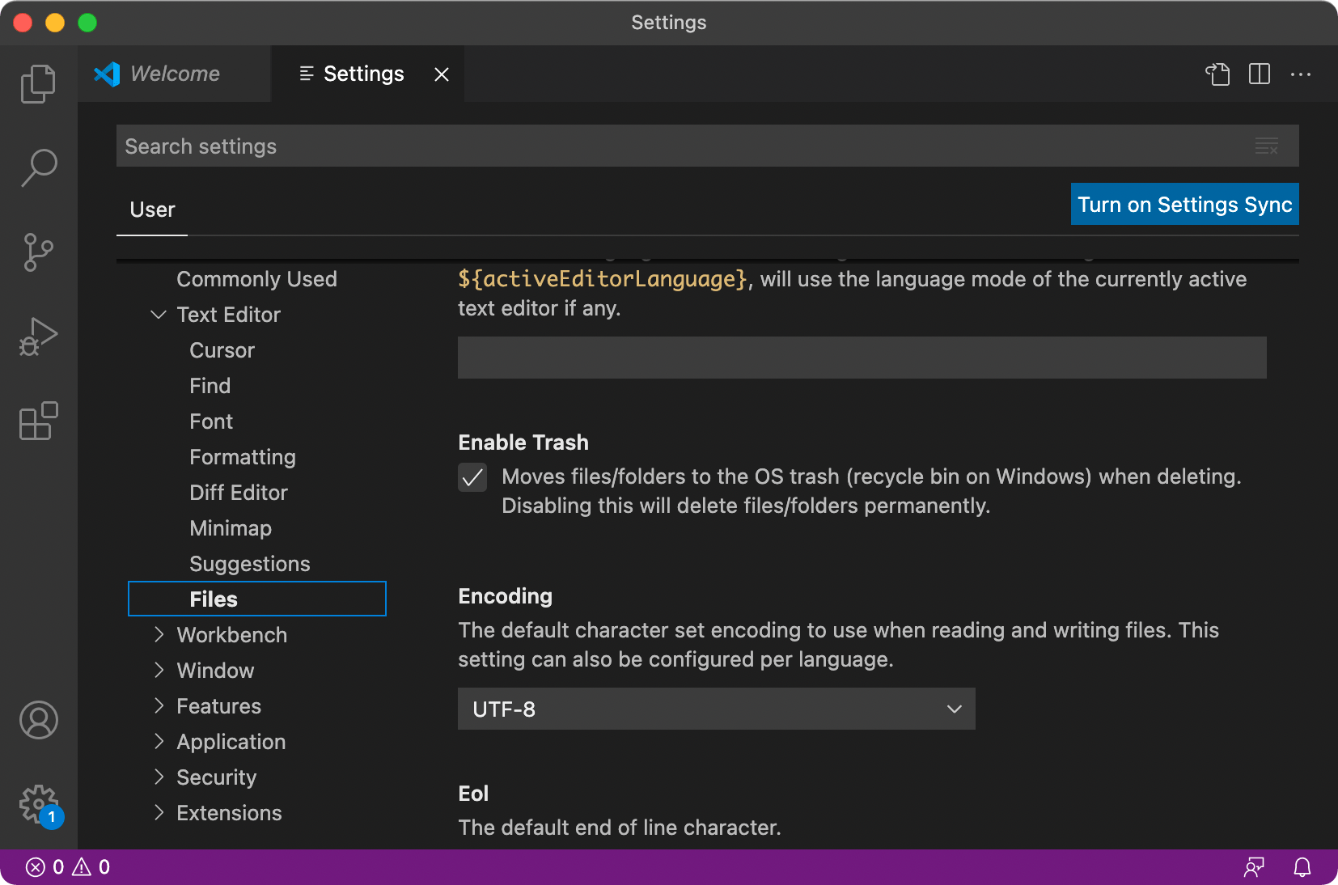Select the User settings tab
Image resolution: width=1338 pixels, height=885 pixels.
pos(151,210)
